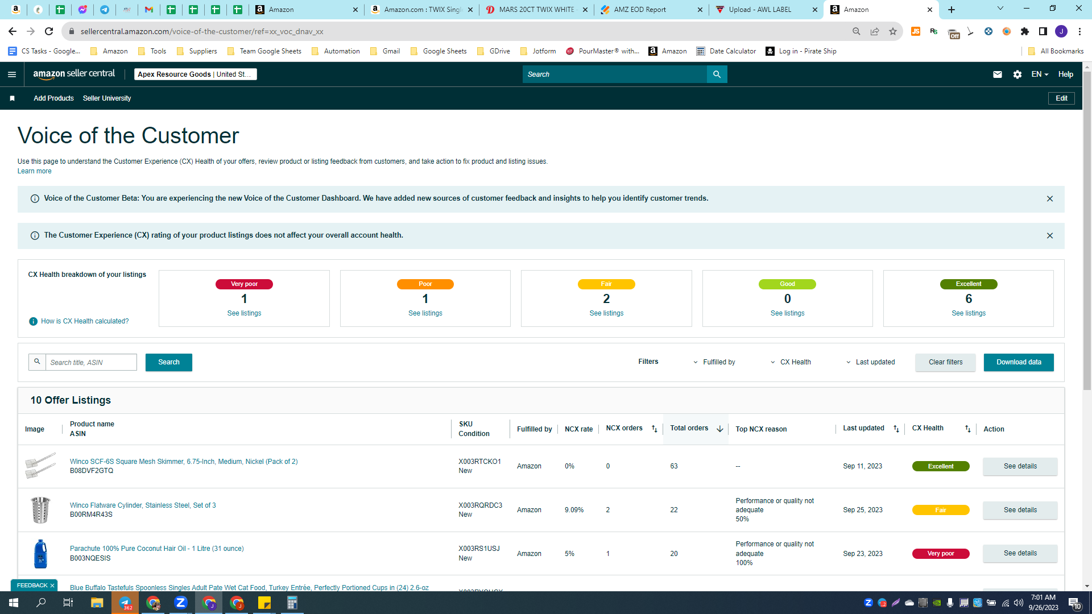The height and width of the screenshot is (614, 1092).
Task: Click the amazon seller central logo
Action: (74, 74)
